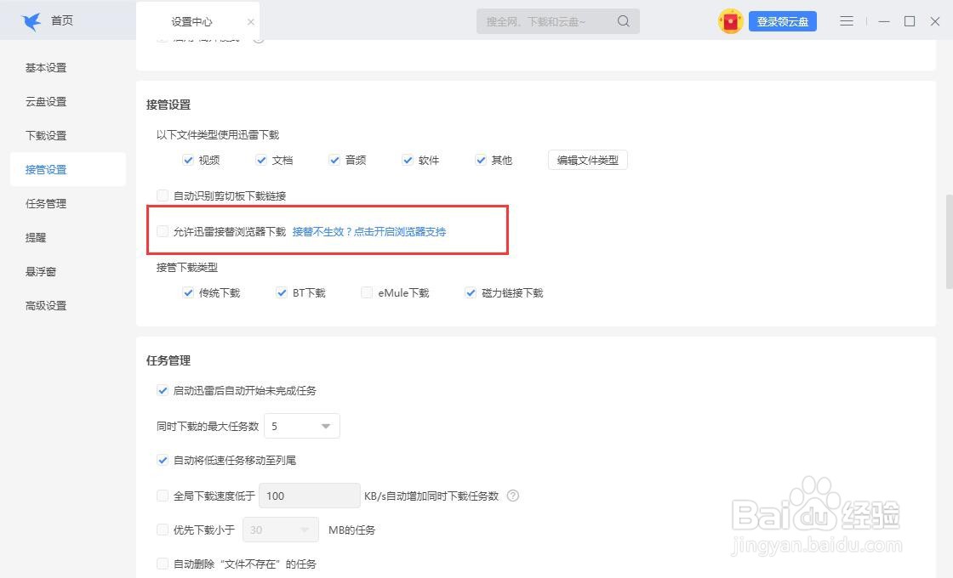Image resolution: width=953 pixels, height=578 pixels.
Task: Click the 编辑文件类型 button
Action: 588,160
